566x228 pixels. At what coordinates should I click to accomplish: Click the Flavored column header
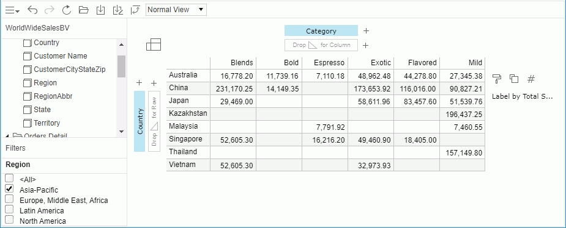[x=417, y=63]
